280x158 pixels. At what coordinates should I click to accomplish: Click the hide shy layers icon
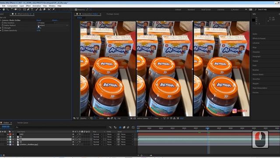(120, 127)
